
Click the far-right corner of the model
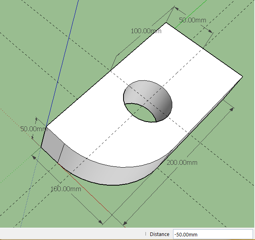click(242, 76)
